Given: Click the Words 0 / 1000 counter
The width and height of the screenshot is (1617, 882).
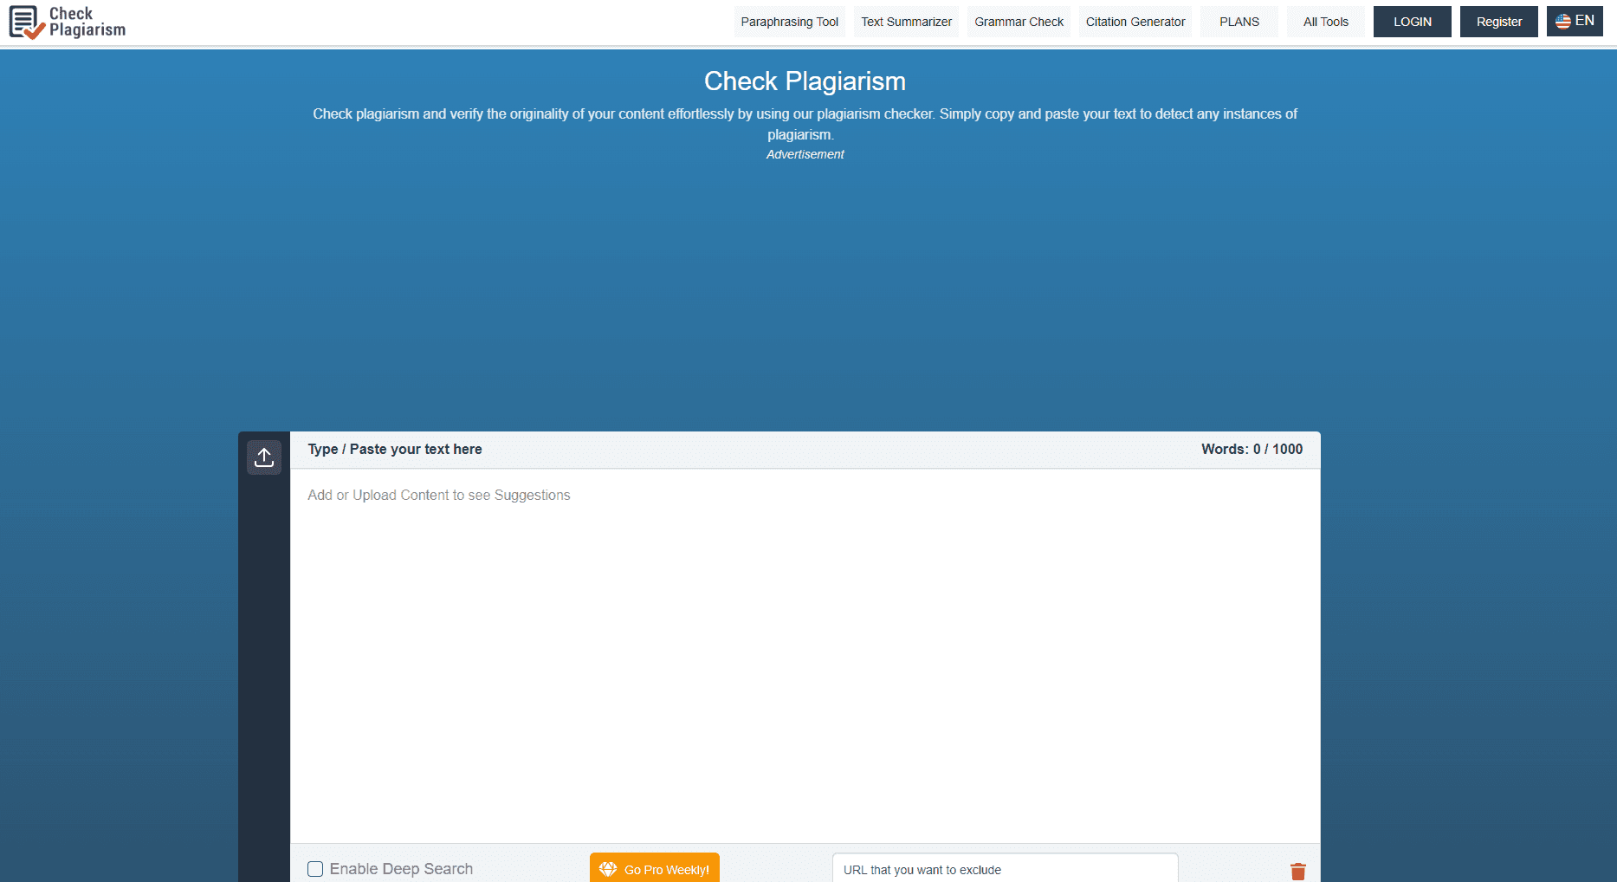Looking at the screenshot, I should click(x=1252, y=449).
